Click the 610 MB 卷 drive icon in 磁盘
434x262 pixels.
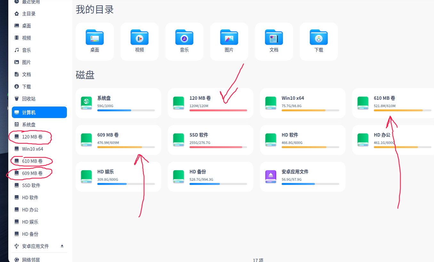pyautogui.click(x=363, y=103)
